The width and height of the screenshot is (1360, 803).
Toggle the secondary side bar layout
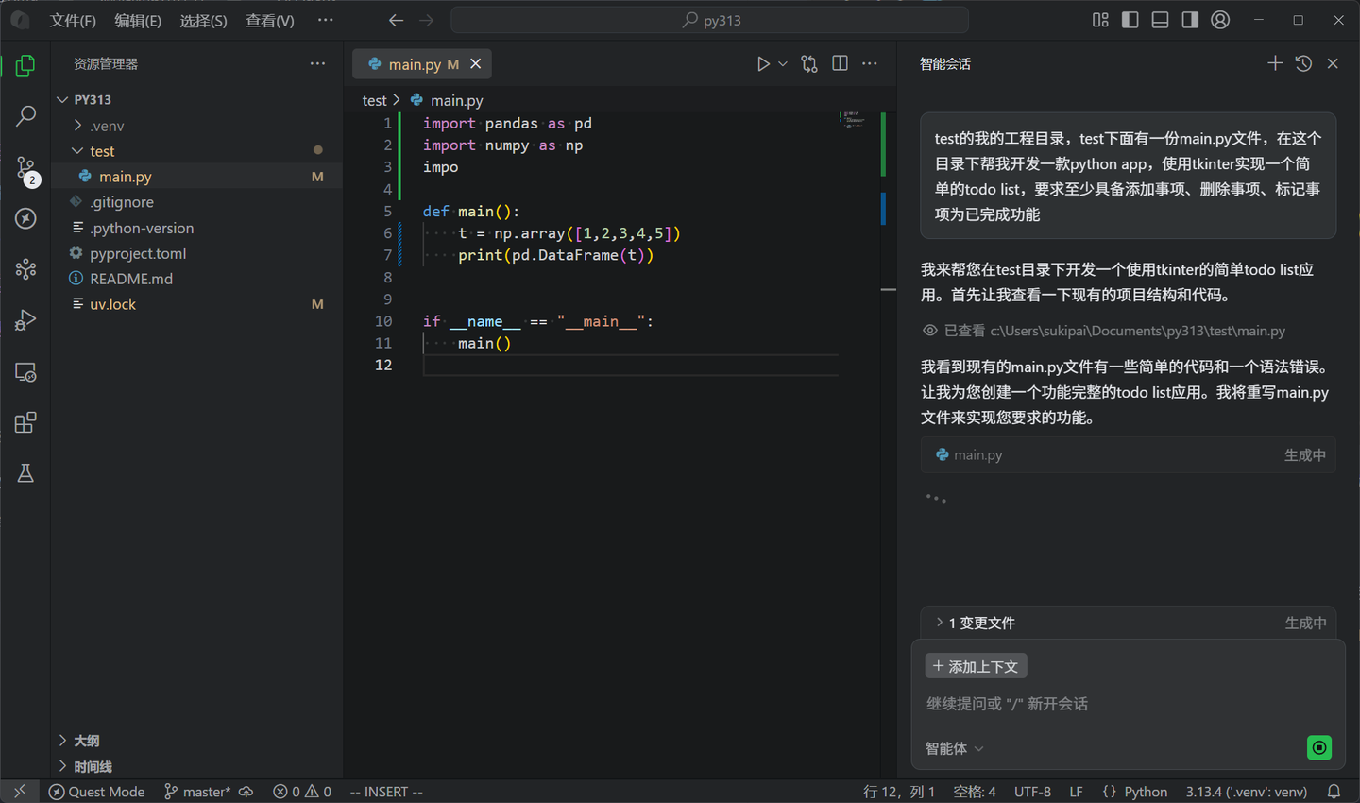click(x=1190, y=20)
